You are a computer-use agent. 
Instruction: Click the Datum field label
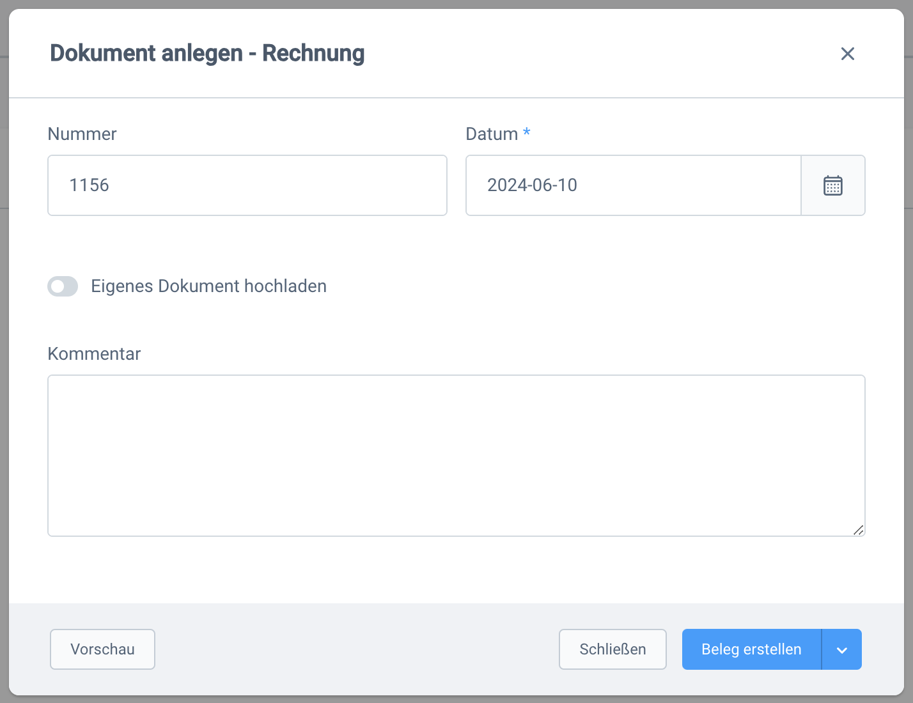click(491, 134)
